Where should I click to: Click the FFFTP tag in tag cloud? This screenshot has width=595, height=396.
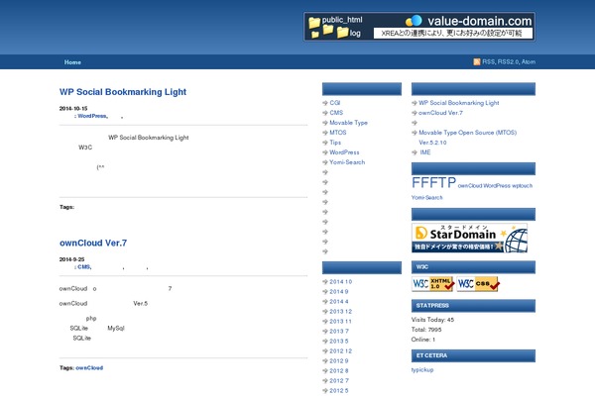pos(433,182)
